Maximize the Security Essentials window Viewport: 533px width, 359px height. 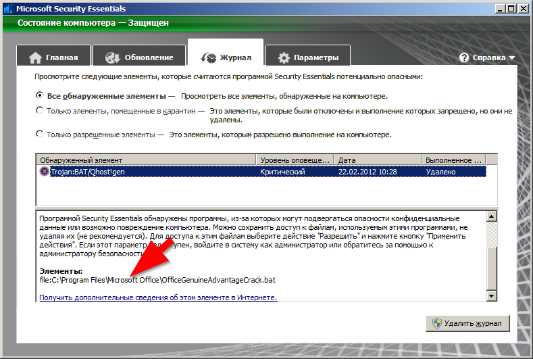511,9
